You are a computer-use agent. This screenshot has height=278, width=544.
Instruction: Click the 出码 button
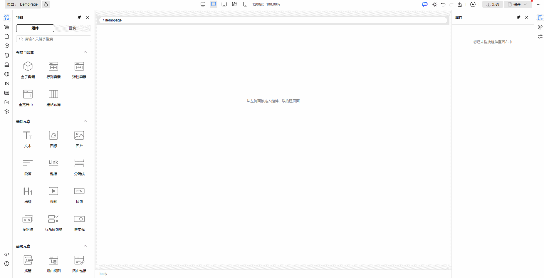pyautogui.click(x=493, y=4)
